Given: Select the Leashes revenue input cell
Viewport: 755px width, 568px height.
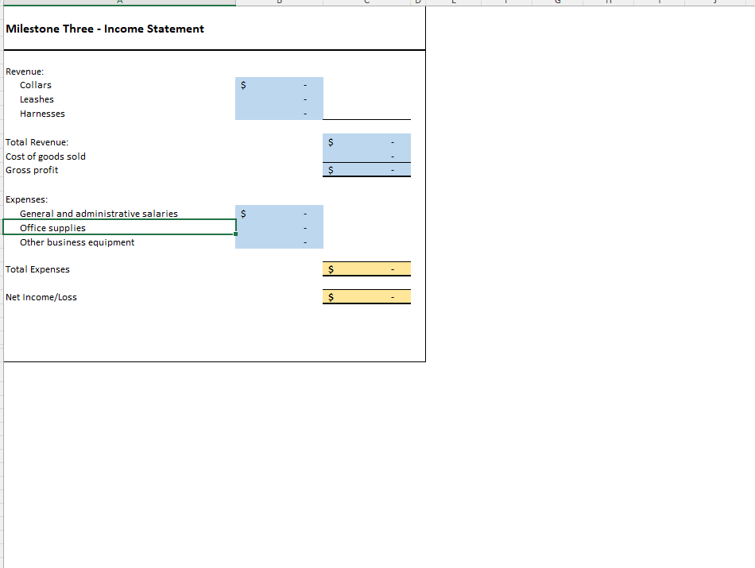Looking at the screenshot, I should (x=279, y=99).
